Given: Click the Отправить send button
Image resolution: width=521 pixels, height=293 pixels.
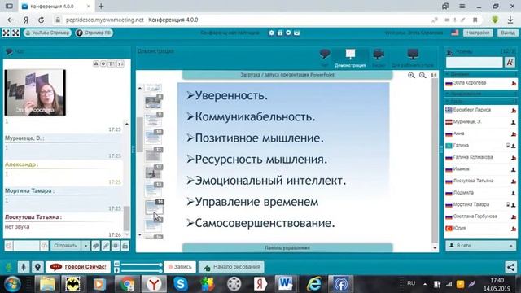Looking at the screenshot, I should point(65,246).
